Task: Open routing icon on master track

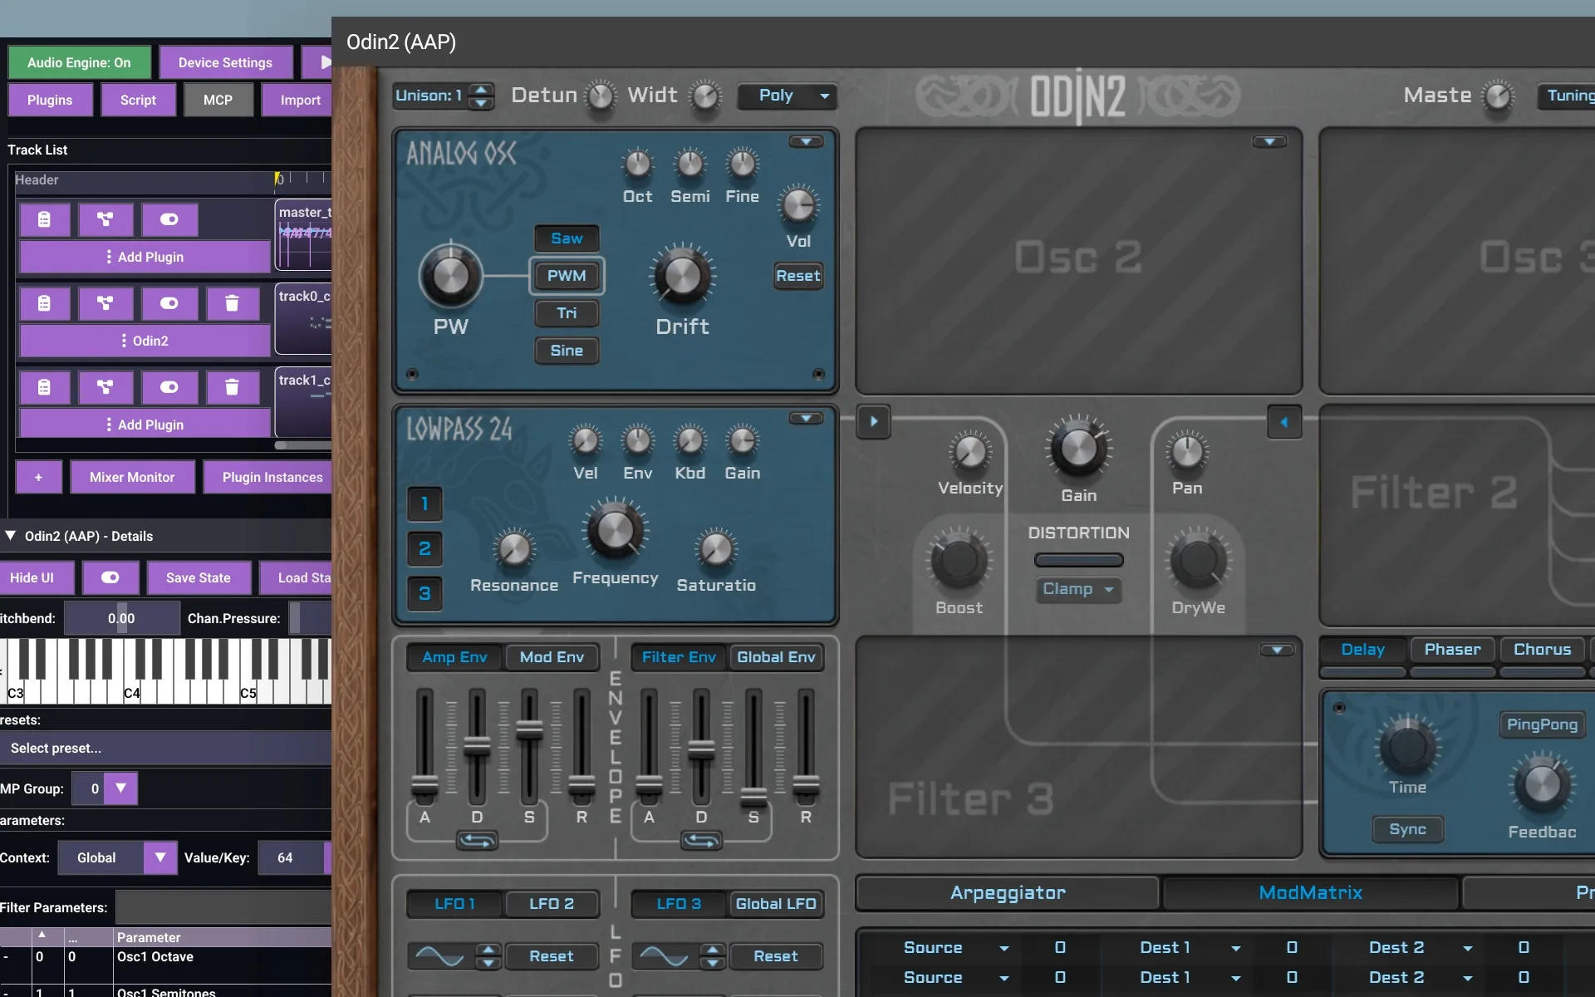Action: [x=105, y=219]
